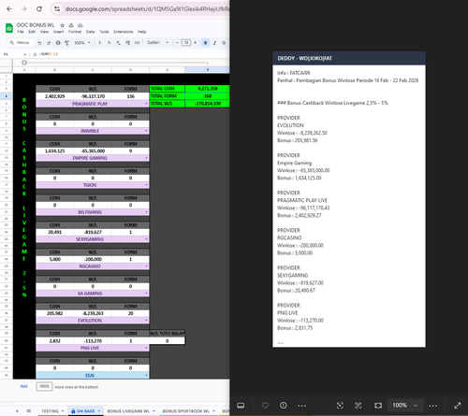This screenshot has width=468, height=416.
Task: Click the font size field
Action: point(186,43)
